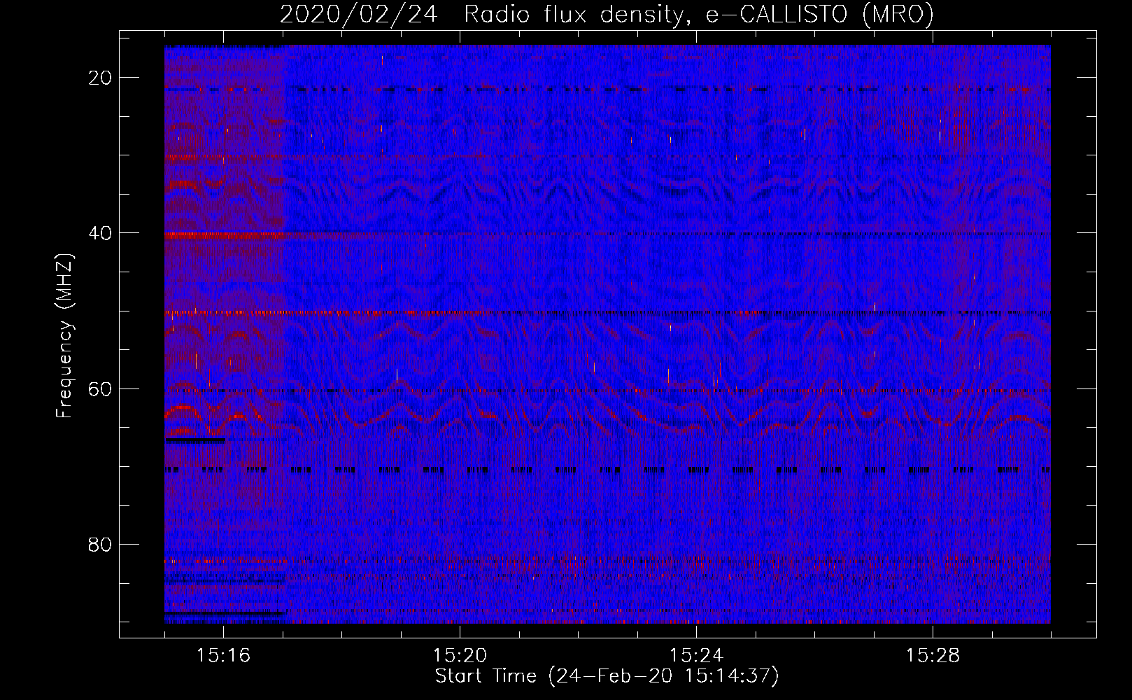Click the 15:24 time tick label
The width and height of the screenshot is (1132, 700).
pos(696,656)
